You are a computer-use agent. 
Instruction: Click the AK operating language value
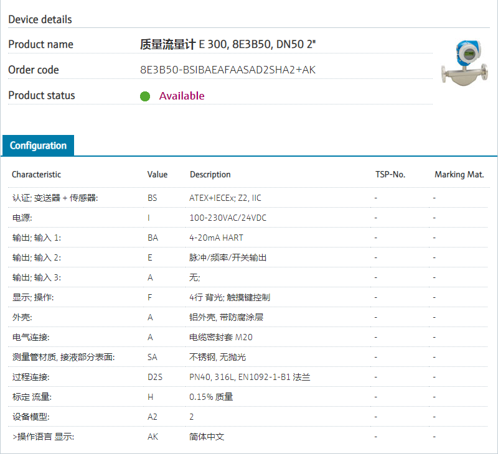(153, 437)
